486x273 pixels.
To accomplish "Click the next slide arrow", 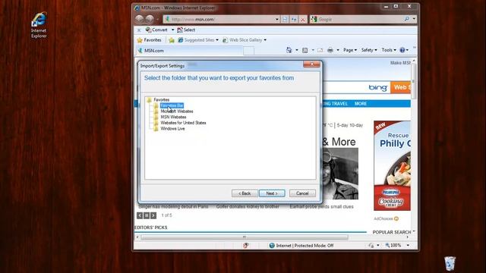I will (x=153, y=215).
